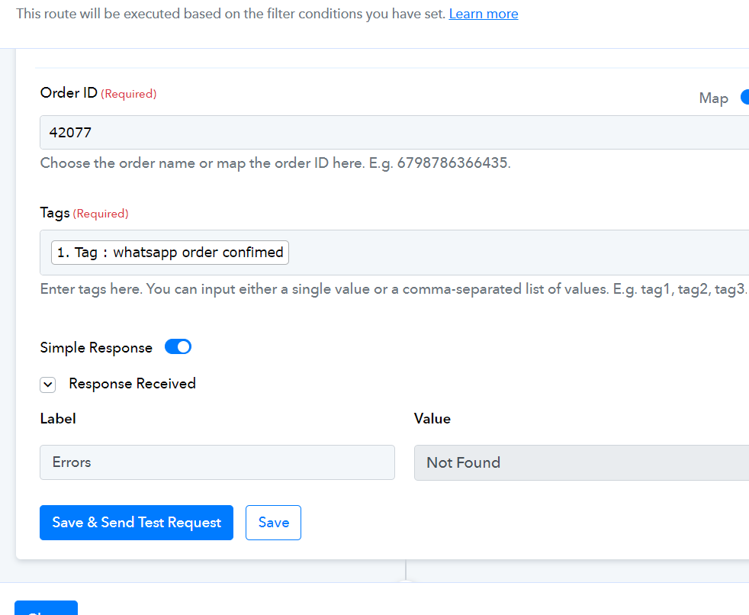This screenshot has width=749, height=615.
Task: Click the Response Received heading text
Action: coord(132,384)
